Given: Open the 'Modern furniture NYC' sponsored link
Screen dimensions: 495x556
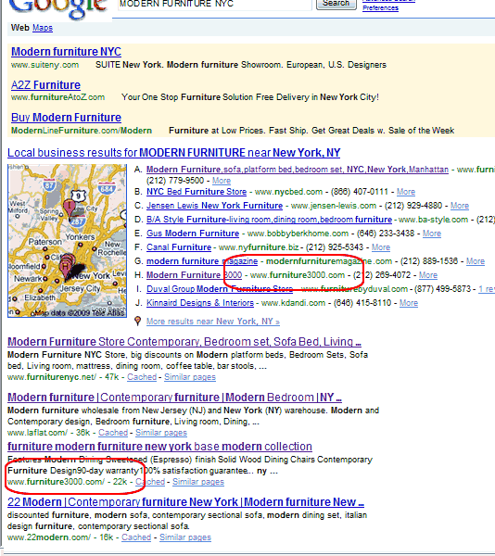Looking at the screenshot, I should coord(66,51).
